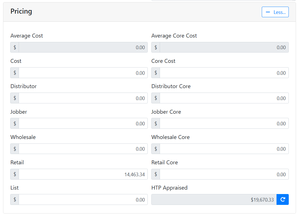
Task: Click the HTP Appraised refresh icon button
Action: 282,200
